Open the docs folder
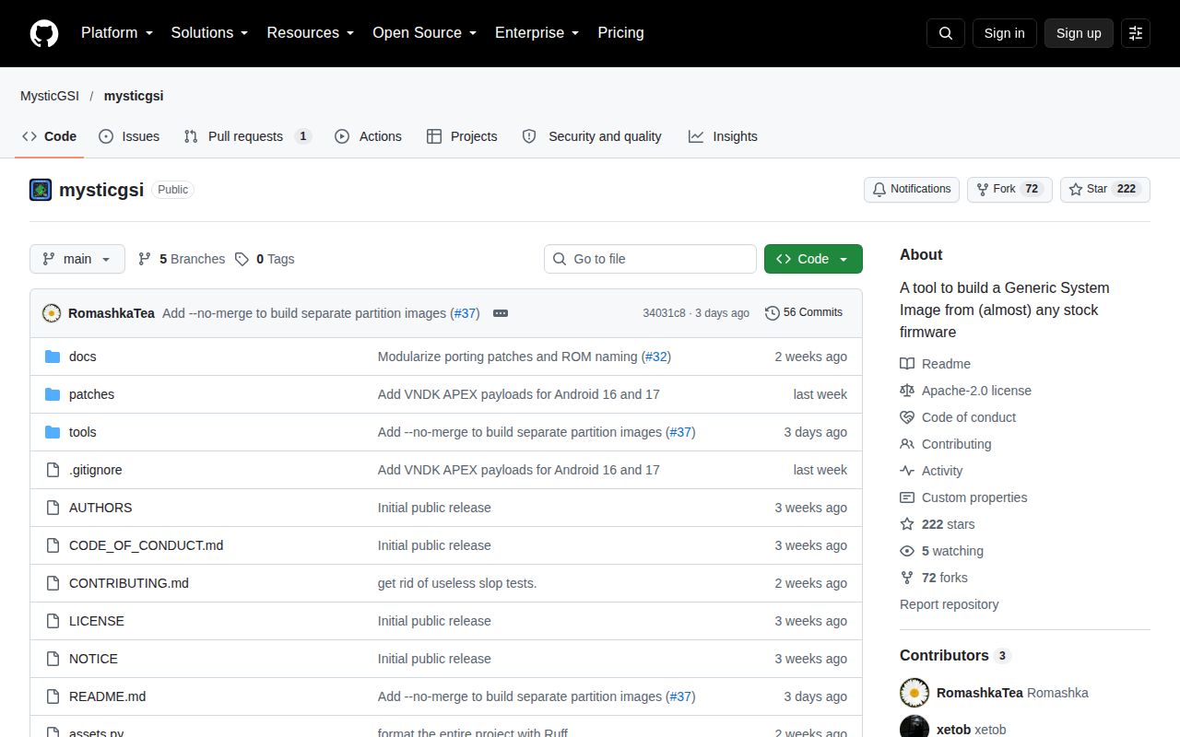 (82, 357)
